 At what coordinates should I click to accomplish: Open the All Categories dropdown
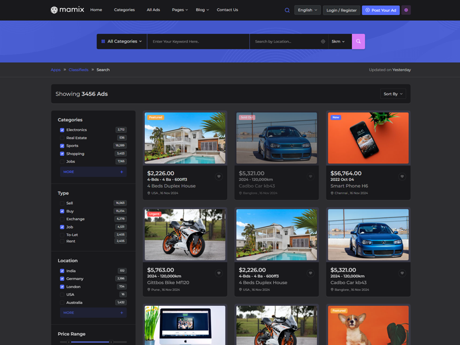(121, 41)
